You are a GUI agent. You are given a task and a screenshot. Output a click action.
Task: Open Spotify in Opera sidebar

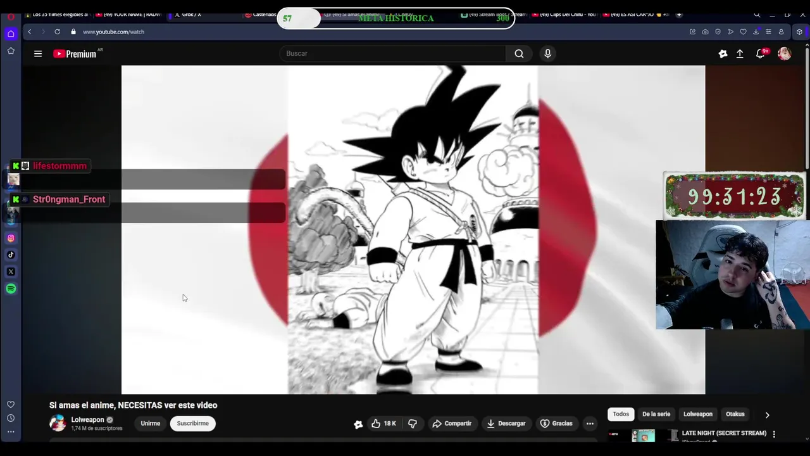coord(11,289)
